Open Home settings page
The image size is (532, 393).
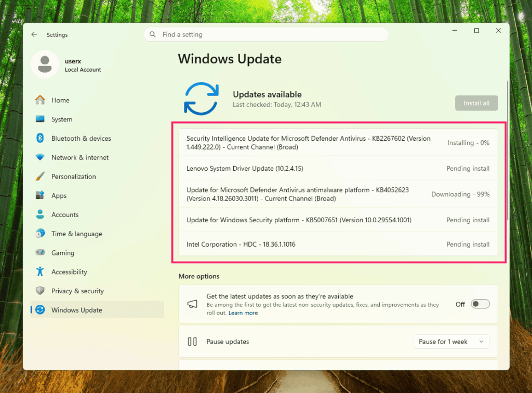tap(97, 100)
